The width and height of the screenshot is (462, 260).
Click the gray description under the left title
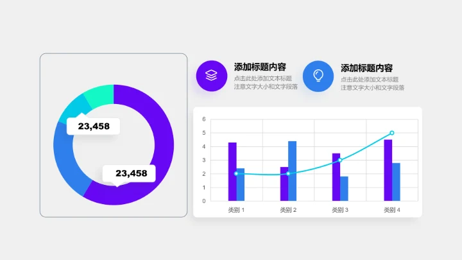point(266,82)
